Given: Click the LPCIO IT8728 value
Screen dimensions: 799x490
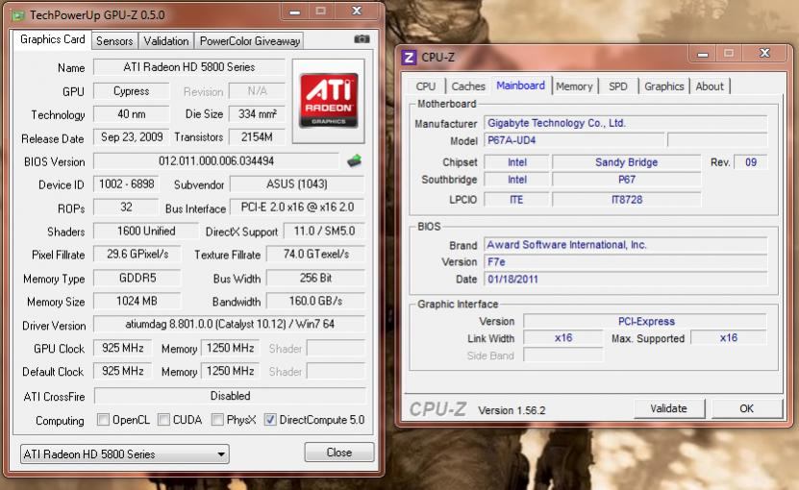Looking at the screenshot, I should [x=627, y=200].
